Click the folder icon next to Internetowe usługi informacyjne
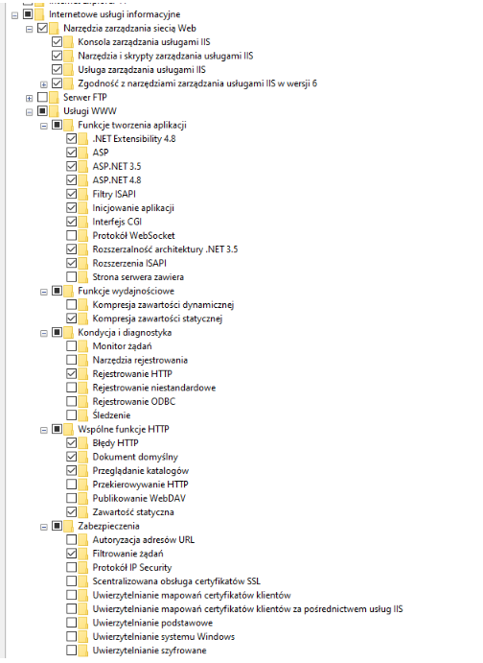 click(x=39, y=14)
